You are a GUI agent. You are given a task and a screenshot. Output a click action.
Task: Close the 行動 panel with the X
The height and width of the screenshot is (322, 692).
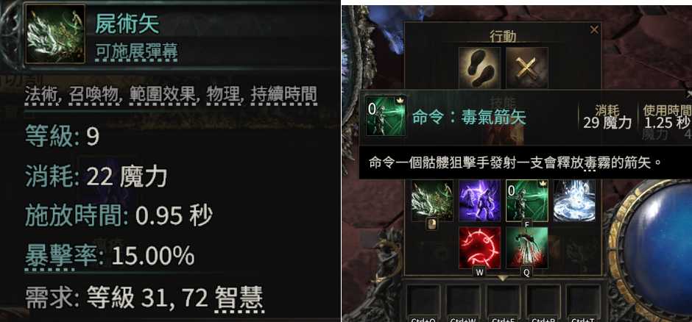(595, 29)
